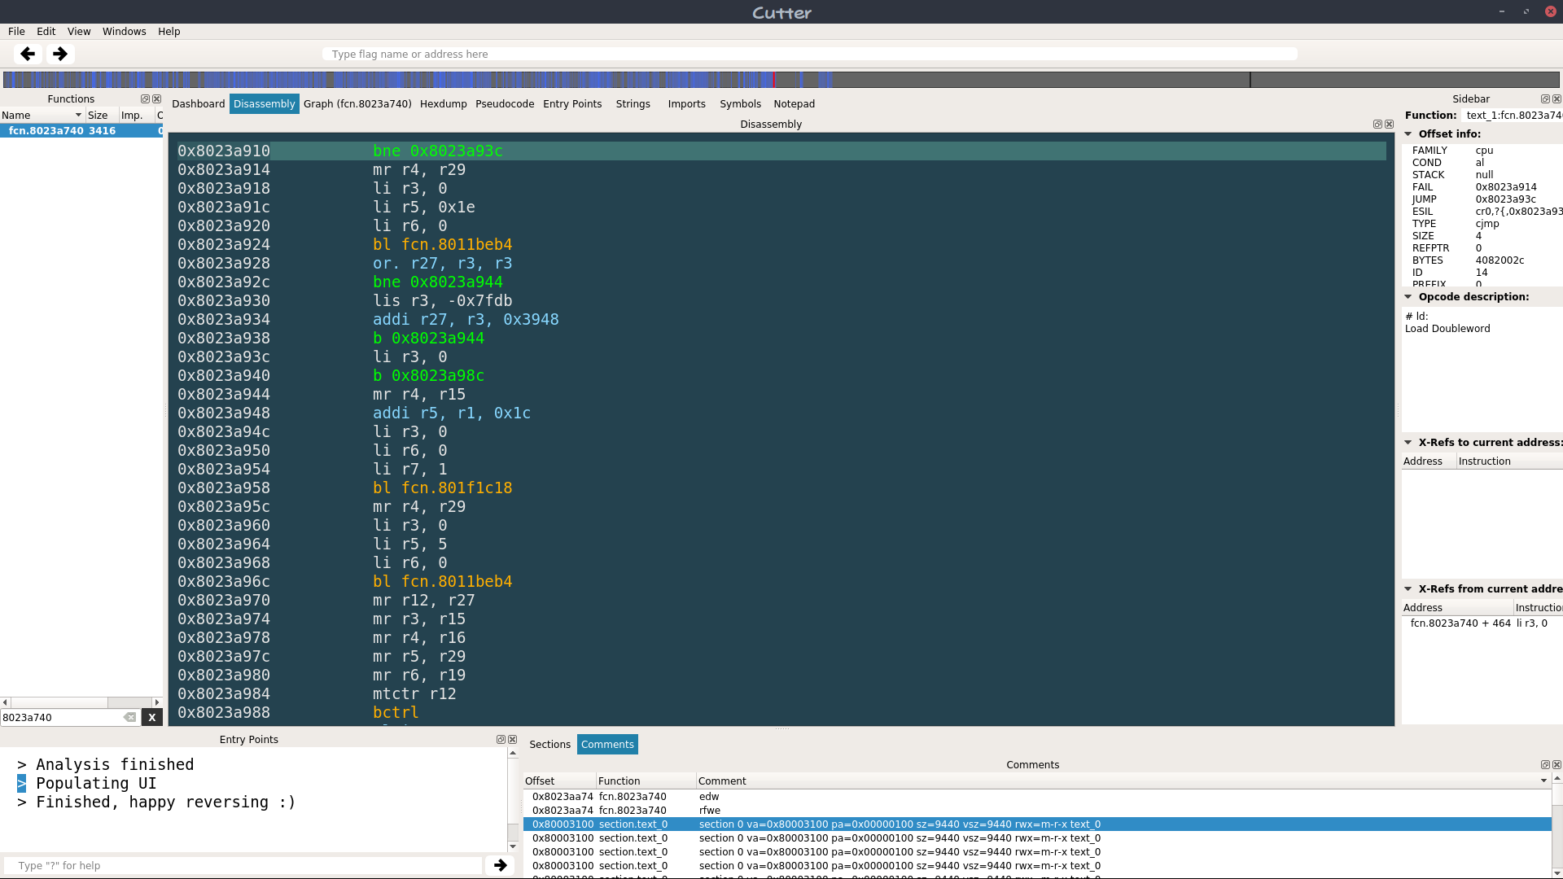Close the Entry Points console panel

click(513, 740)
